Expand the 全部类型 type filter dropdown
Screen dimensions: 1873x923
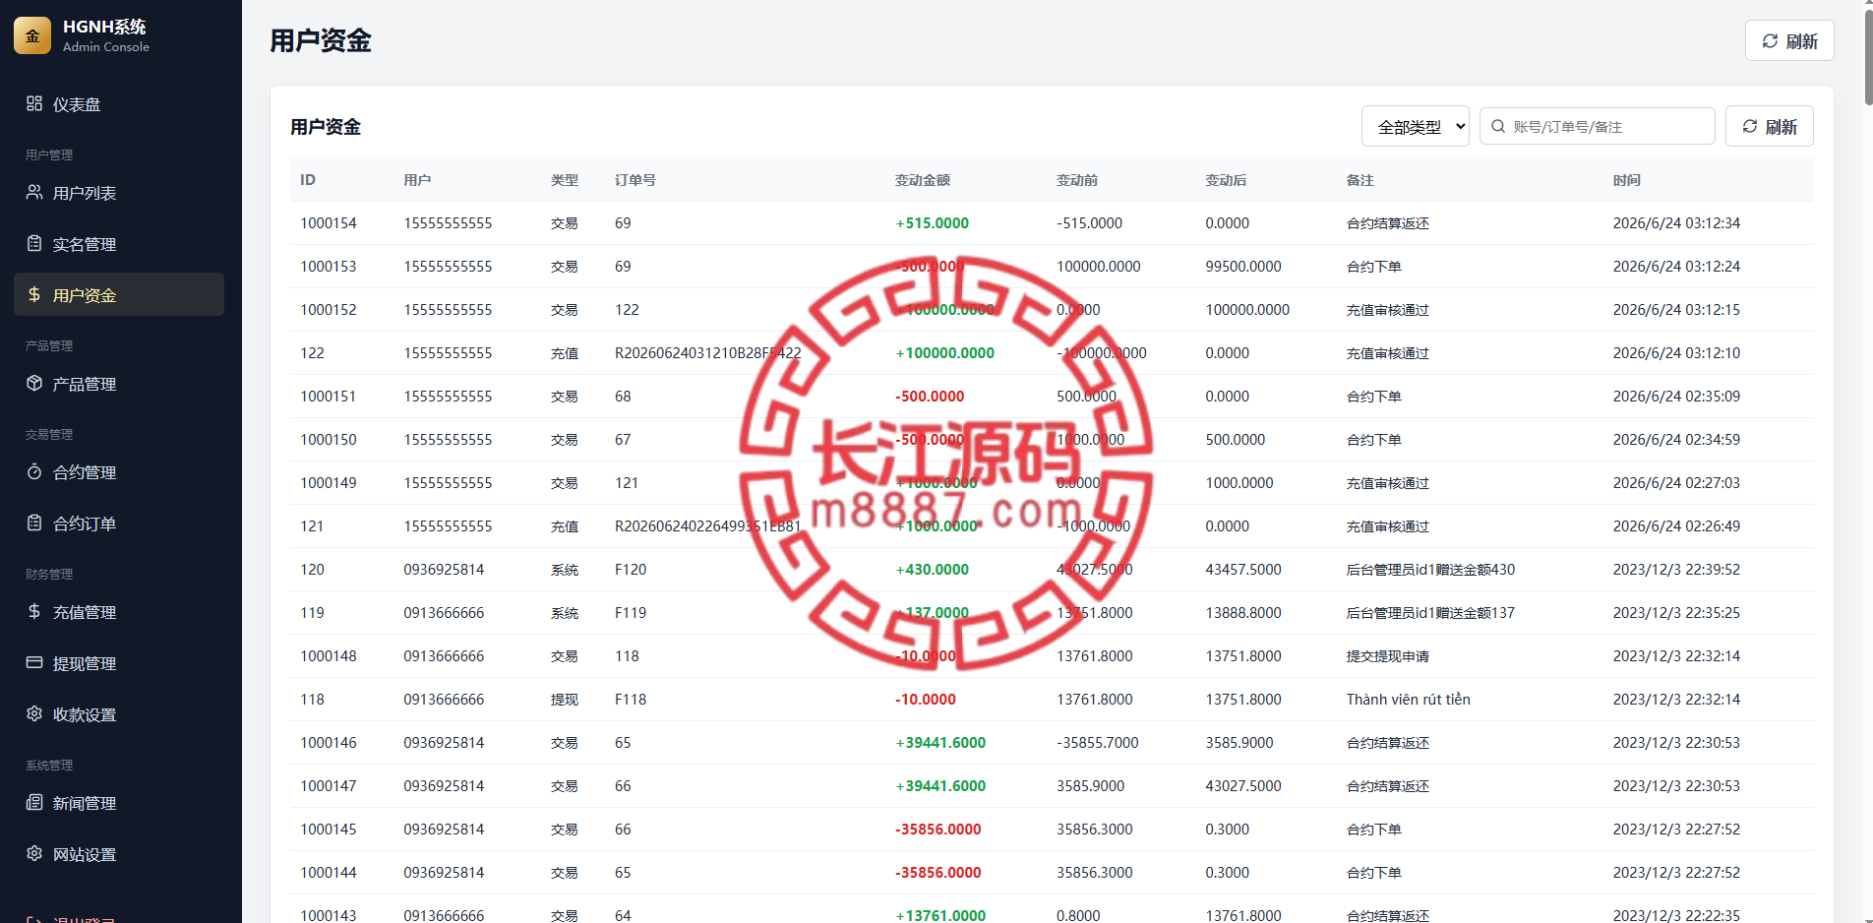[x=1416, y=126]
